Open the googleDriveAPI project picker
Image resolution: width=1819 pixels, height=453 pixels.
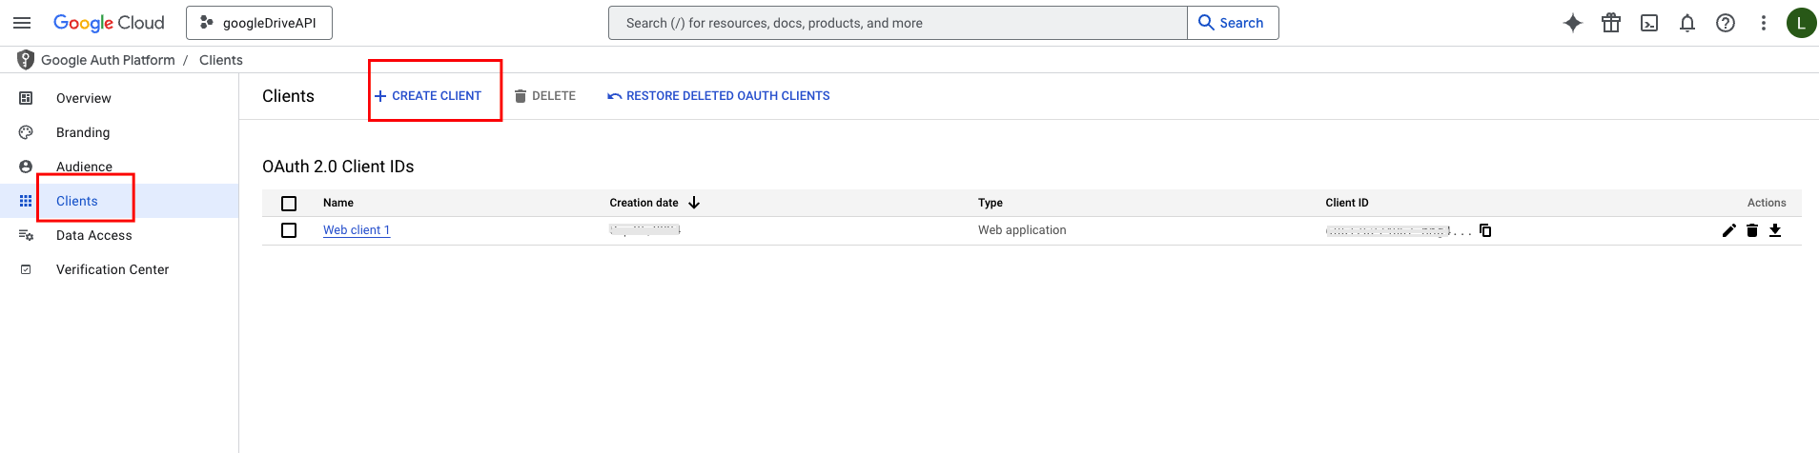point(259,23)
